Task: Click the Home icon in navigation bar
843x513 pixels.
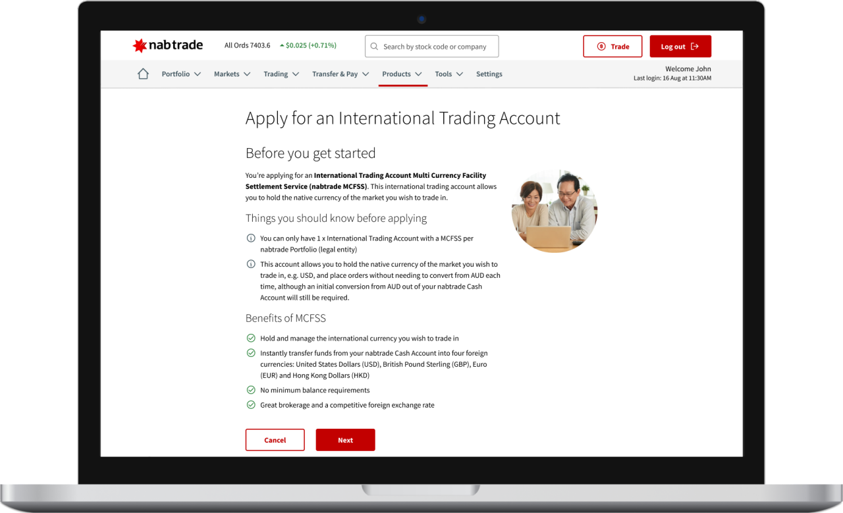Action: tap(143, 74)
